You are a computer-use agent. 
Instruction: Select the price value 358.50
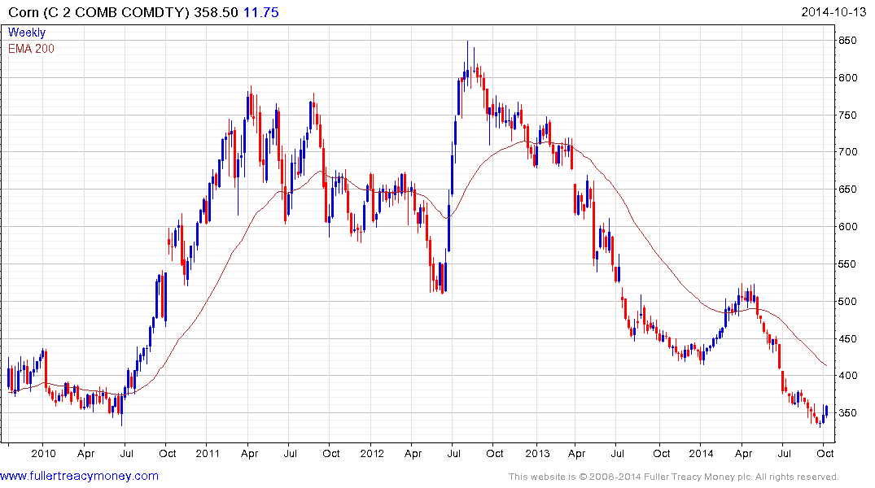(216, 12)
